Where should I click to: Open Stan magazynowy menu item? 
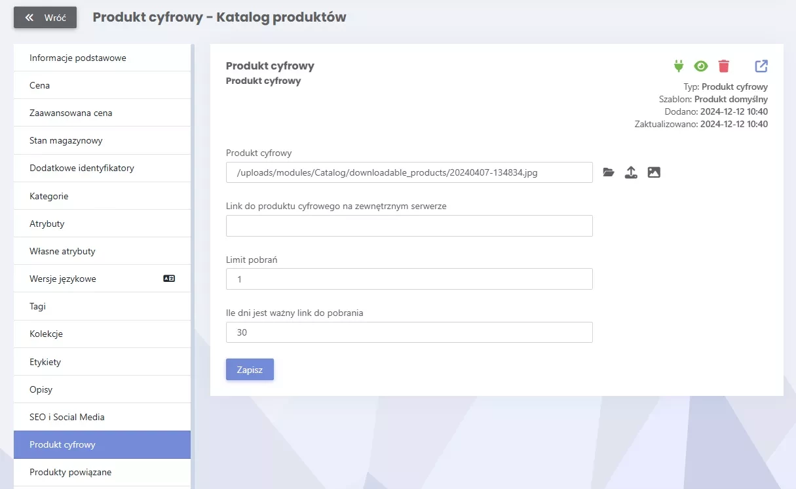(102, 140)
